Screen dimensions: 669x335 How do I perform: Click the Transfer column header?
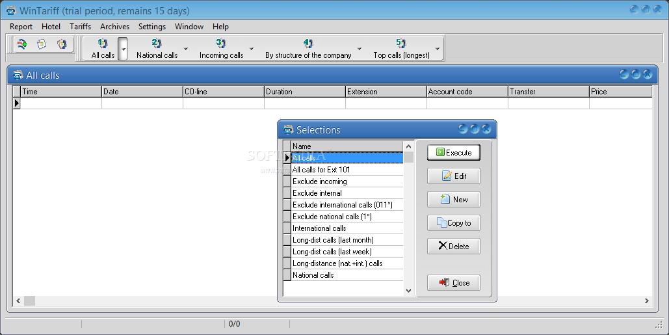(x=549, y=92)
